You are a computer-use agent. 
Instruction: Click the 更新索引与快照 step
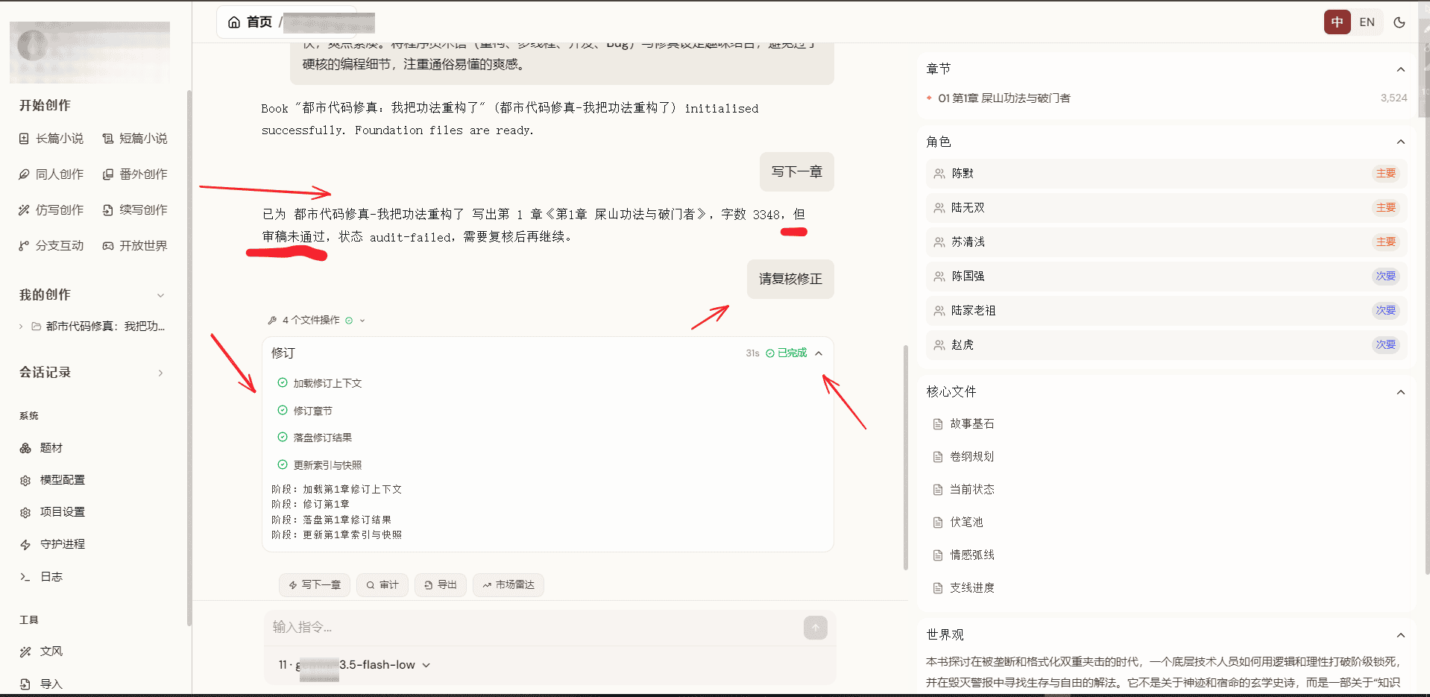point(319,465)
